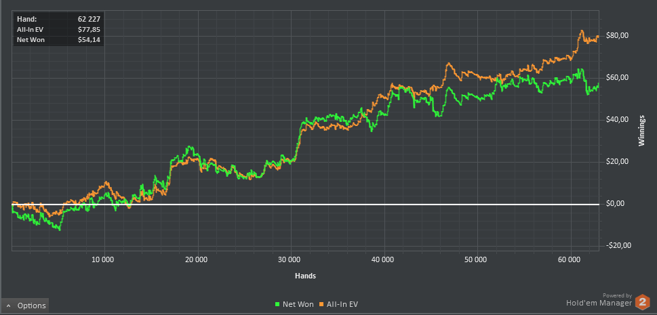Image resolution: width=657 pixels, height=315 pixels.
Task: Toggle the green Net Won legend swatch
Action: point(277,305)
